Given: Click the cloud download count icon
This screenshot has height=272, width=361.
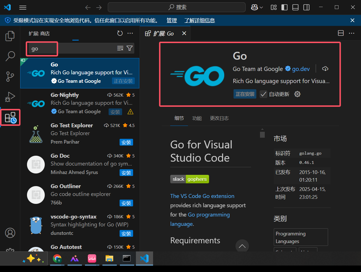Looking at the screenshot, I should [325, 69].
